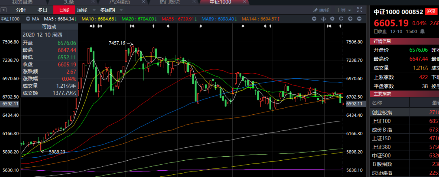Zoom out with the minus icon
The image size is (439, 177).
(359, 19)
